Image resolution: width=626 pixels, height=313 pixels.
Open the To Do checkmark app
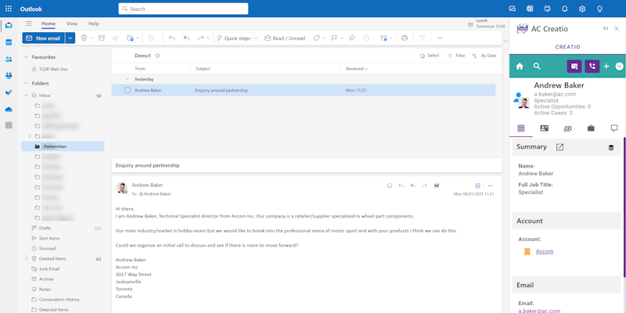tap(9, 92)
